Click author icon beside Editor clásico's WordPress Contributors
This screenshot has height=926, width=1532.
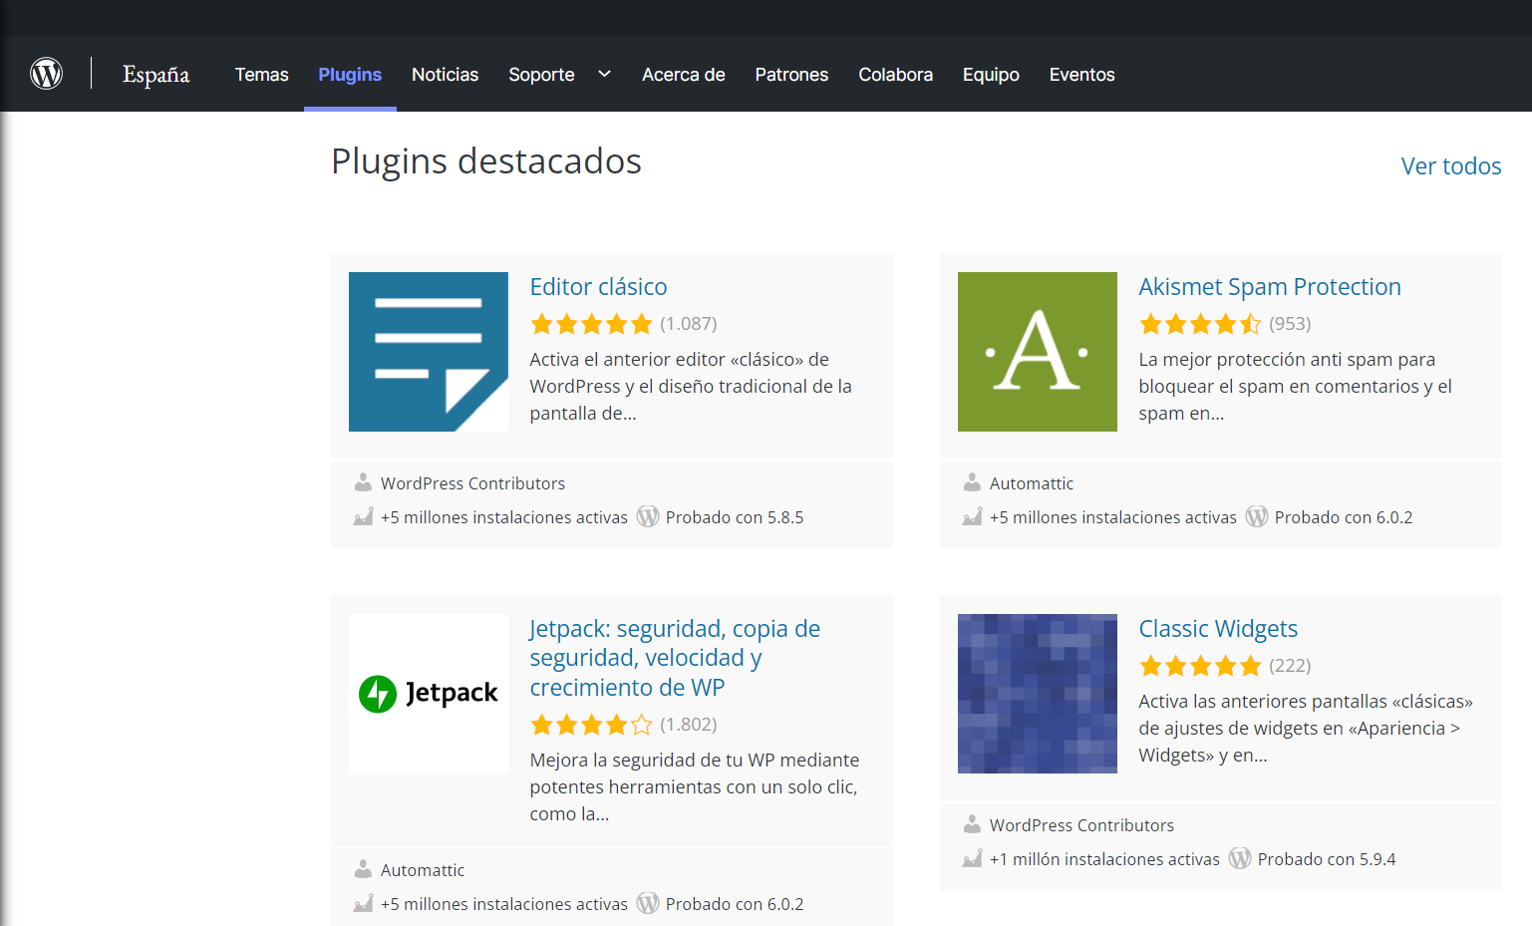363,482
